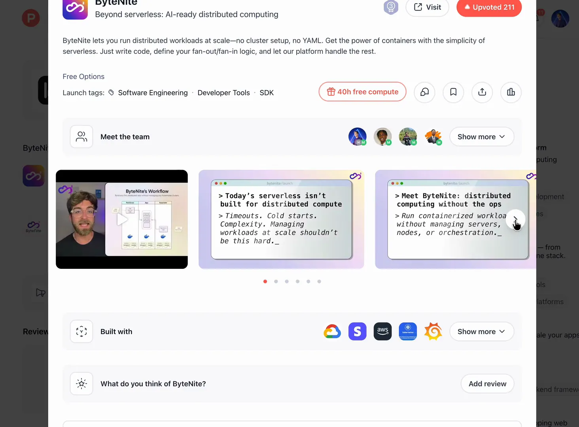Image resolution: width=579 pixels, height=427 pixels.
Task: Expand Built with using Show more
Action: tap(482, 332)
